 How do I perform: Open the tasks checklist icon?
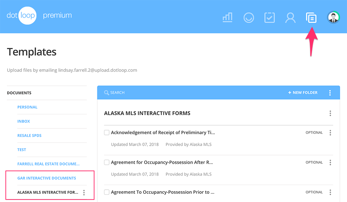tap(270, 18)
